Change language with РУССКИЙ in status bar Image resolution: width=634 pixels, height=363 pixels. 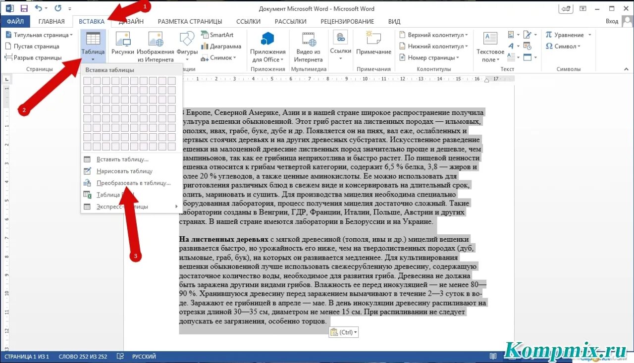144,357
